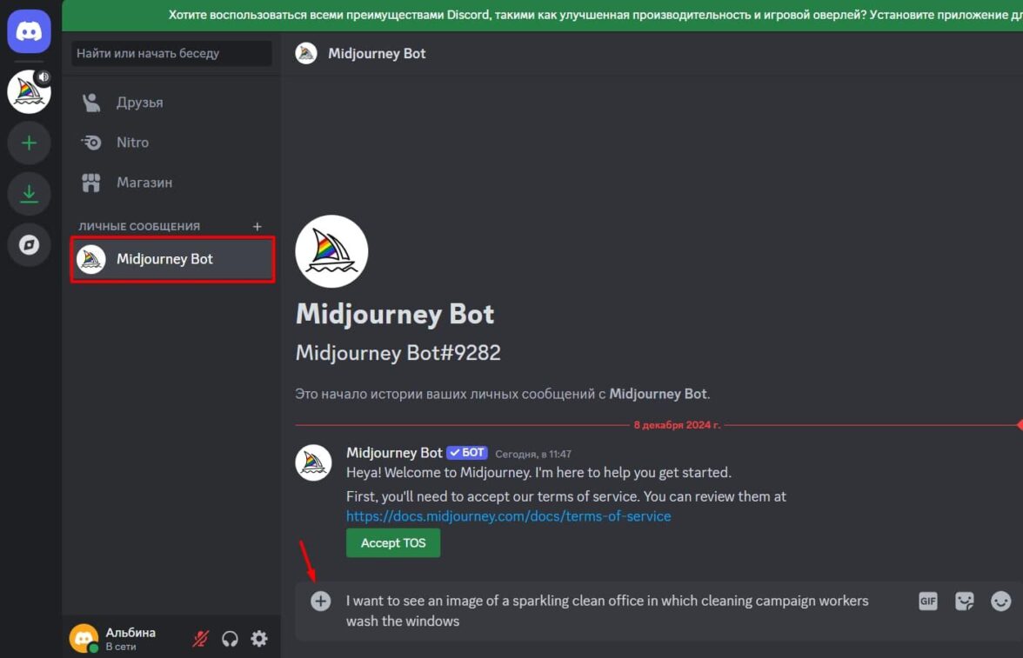This screenshot has width=1023, height=658.
Task: Open the explore servers compass icon
Action: [x=29, y=244]
